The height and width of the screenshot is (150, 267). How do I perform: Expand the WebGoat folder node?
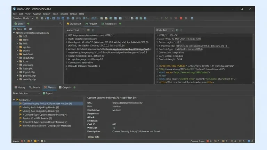(x=17, y=54)
